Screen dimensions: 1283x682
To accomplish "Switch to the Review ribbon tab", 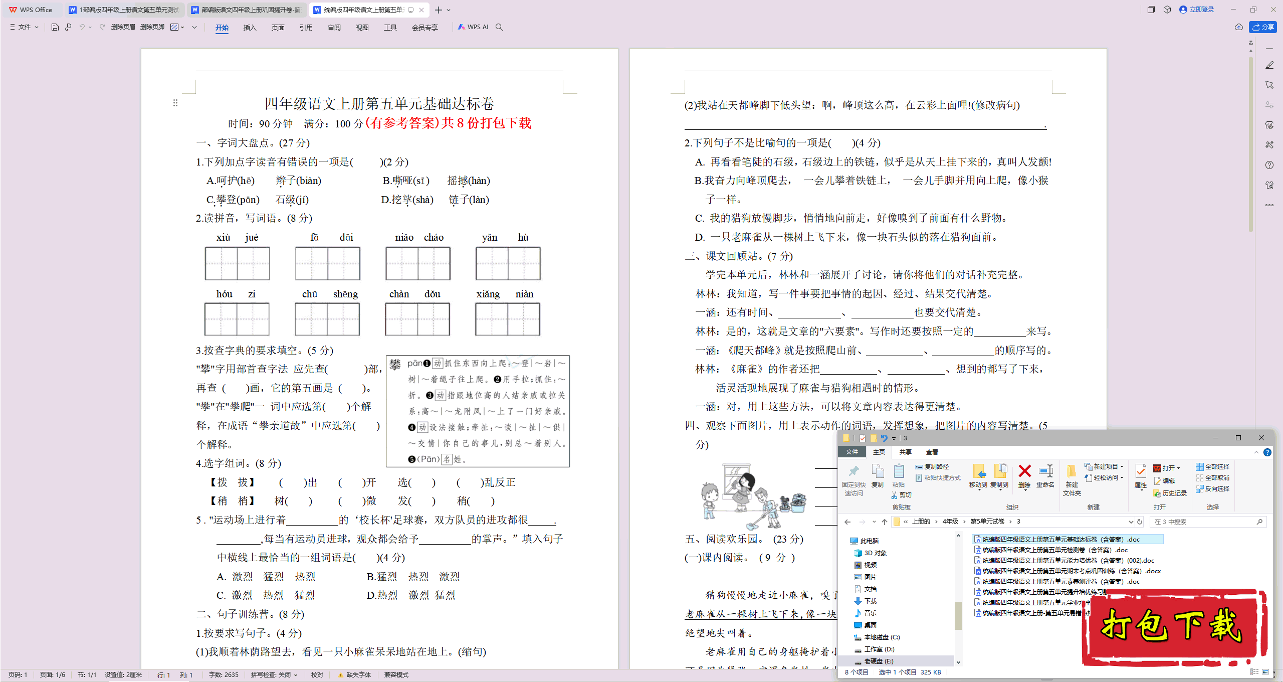I will click(x=334, y=28).
